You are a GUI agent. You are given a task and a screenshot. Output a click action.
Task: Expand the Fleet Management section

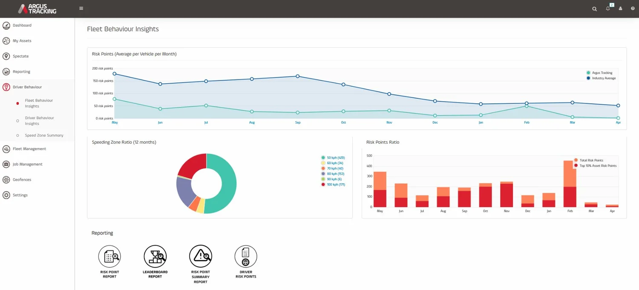[x=30, y=149]
